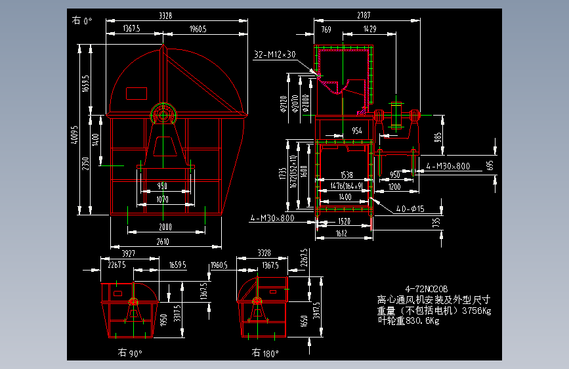Screen dimensions: 569x369
Task: Click the 1538 dimension text
Action: 347,175
